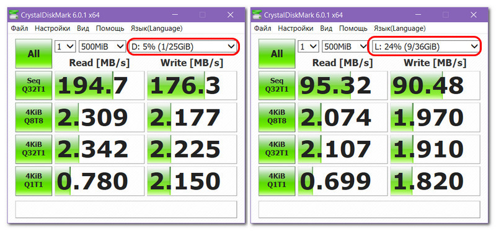Viewport: 496px width, 231px height.
Task: Click the CrystalDiskMark app icon in right window
Action: [257, 14]
